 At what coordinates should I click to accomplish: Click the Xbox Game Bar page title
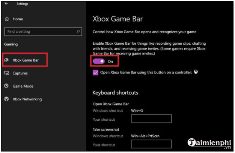point(117,19)
